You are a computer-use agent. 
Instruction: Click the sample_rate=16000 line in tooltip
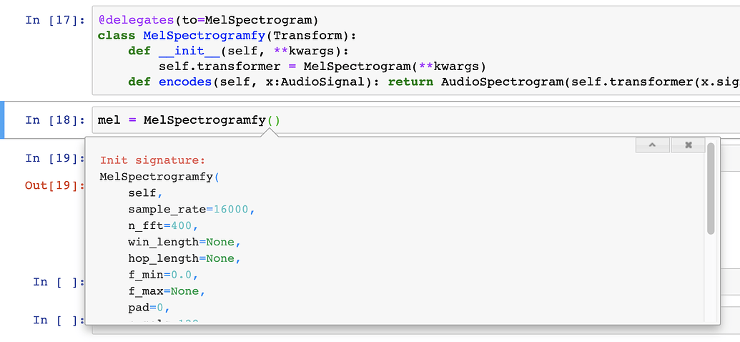(191, 210)
